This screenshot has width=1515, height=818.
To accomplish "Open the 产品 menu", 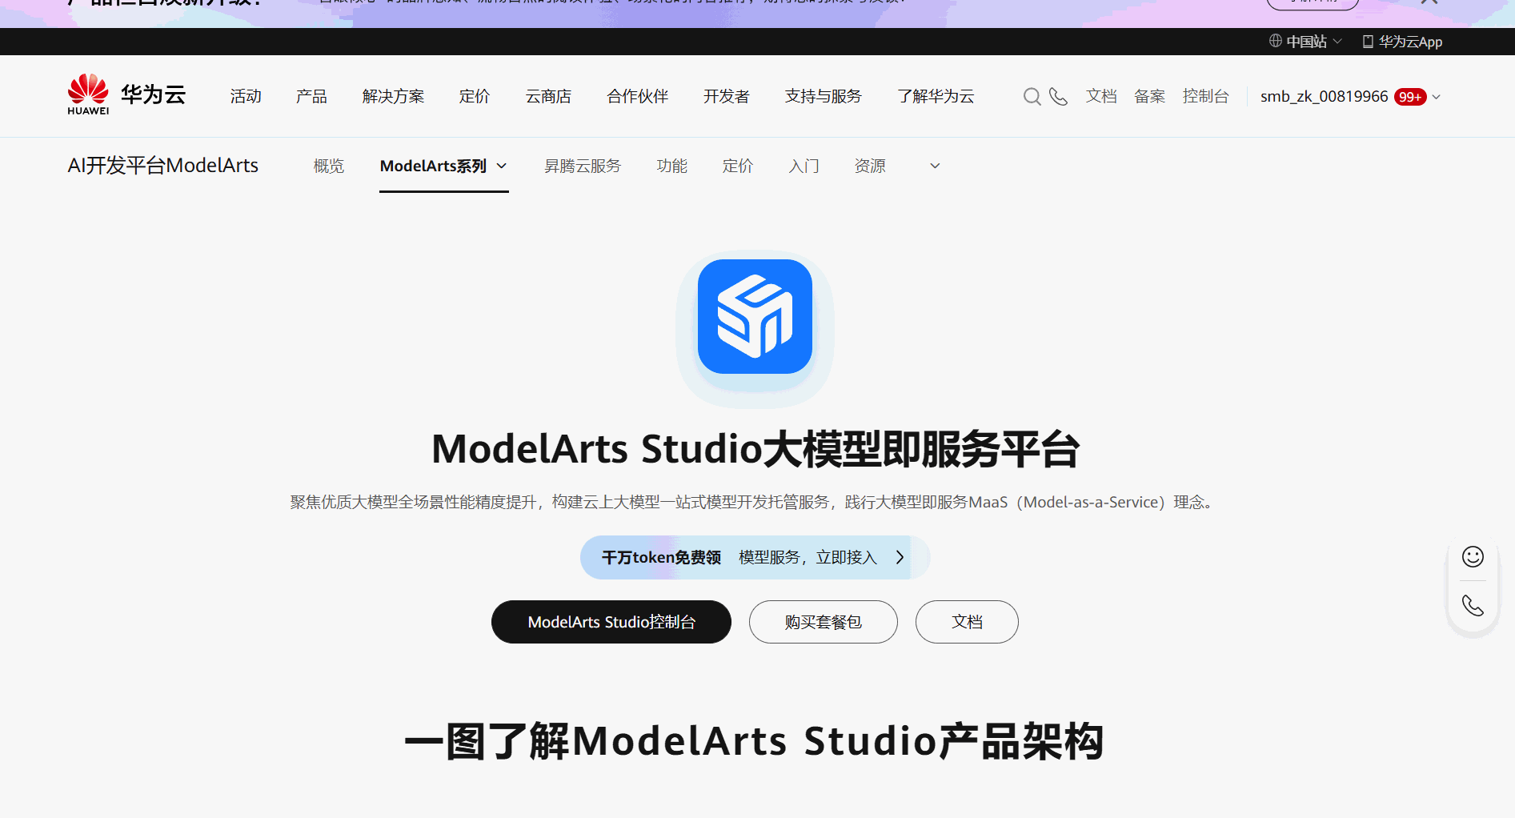I will click(x=311, y=96).
